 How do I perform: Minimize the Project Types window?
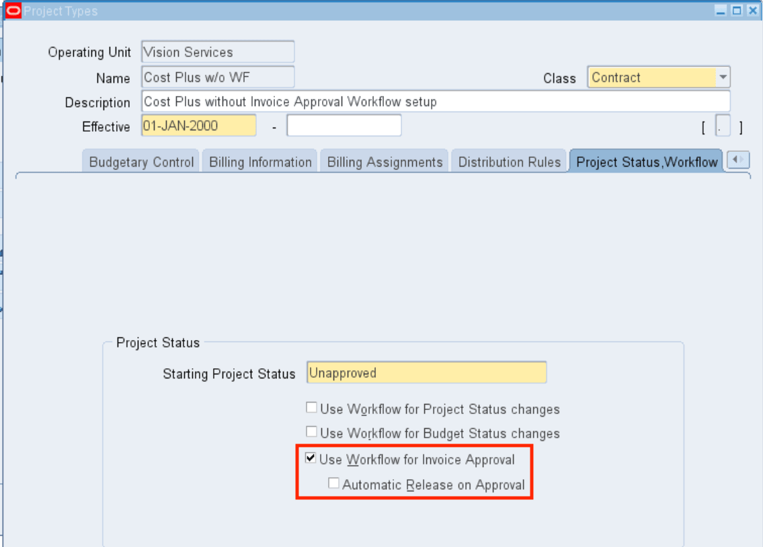click(x=721, y=11)
